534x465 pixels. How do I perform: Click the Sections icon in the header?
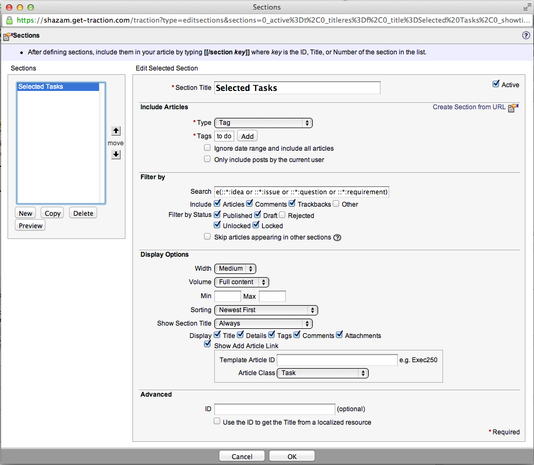coord(8,36)
